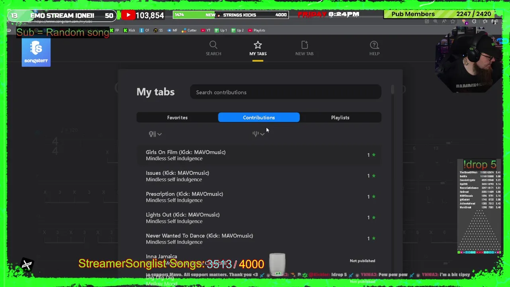Image resolution: width=510 pixels, height=287 pixels.
Task: Open the Up 1 bookmark
Action: click(221, 30)
